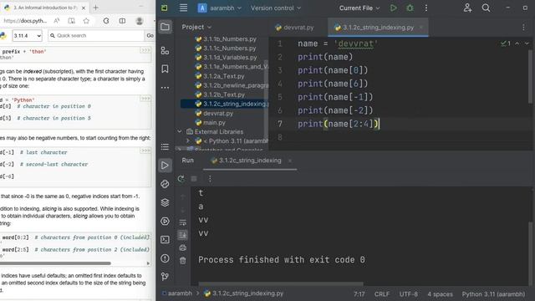Click the stop process button in Run panel
This screenshot has width=535, height=301.
pyautogui.click(x=194, y=178)
